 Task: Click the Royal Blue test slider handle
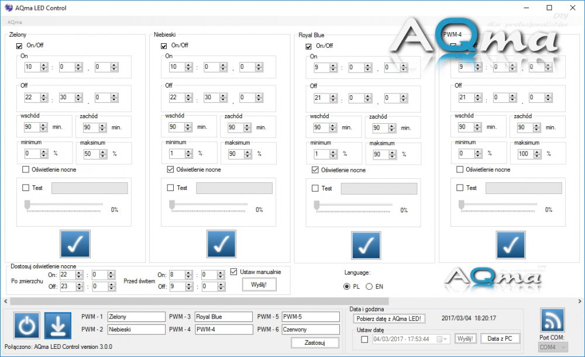[x=316, y=205]
